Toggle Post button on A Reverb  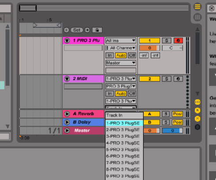pos(178,114)
